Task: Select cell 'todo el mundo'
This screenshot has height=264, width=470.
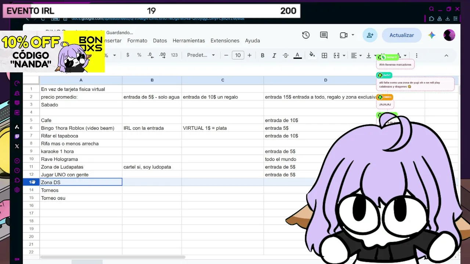Action: [x=325, y=159]
